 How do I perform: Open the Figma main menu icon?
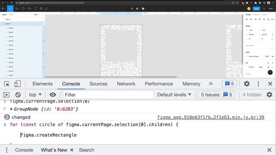click(3, 9)
